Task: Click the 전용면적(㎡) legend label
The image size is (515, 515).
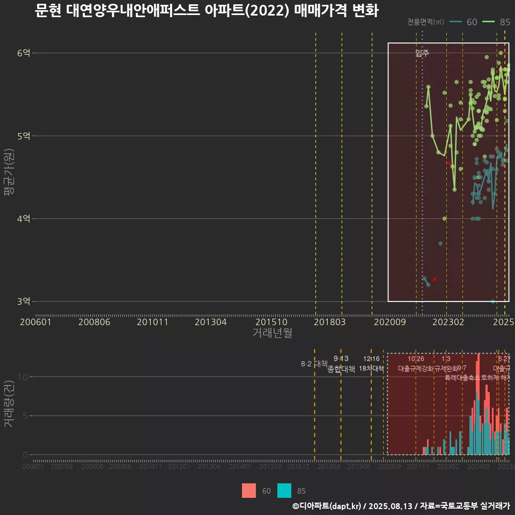Action: pos(425,21)
